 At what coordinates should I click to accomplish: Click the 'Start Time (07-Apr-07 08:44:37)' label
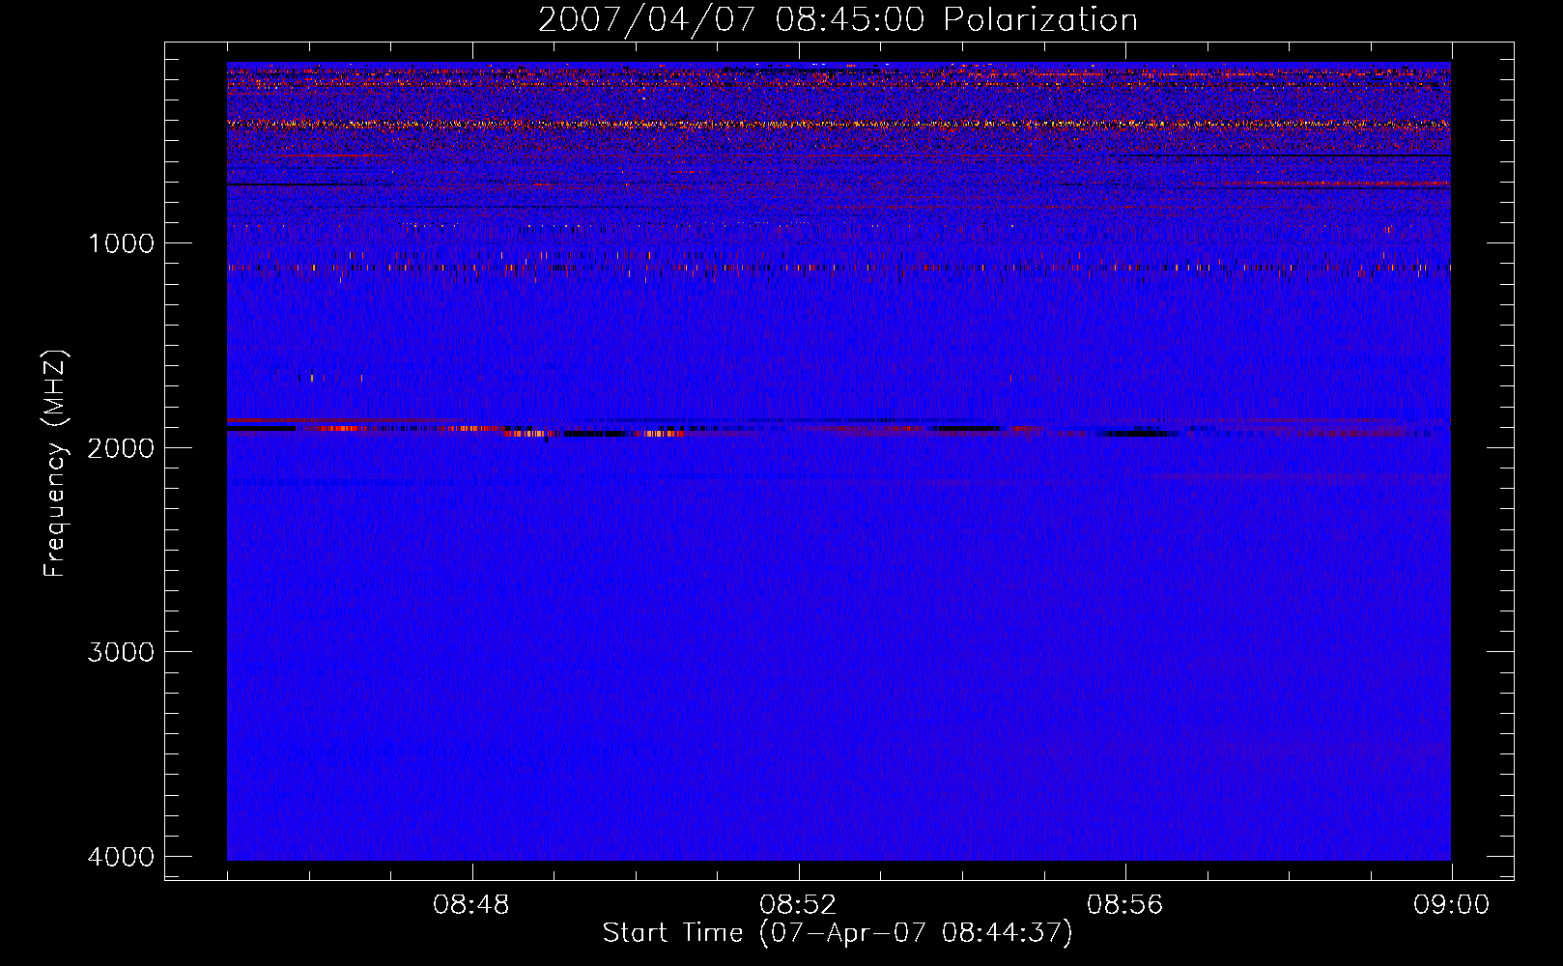[838, 933]
